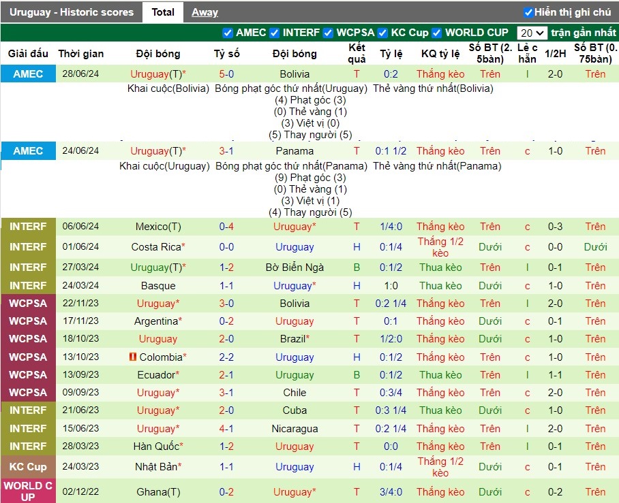Click Ghana(T) team name
Image resolution: width=619 pixels, height=503 pixels.
158,492
